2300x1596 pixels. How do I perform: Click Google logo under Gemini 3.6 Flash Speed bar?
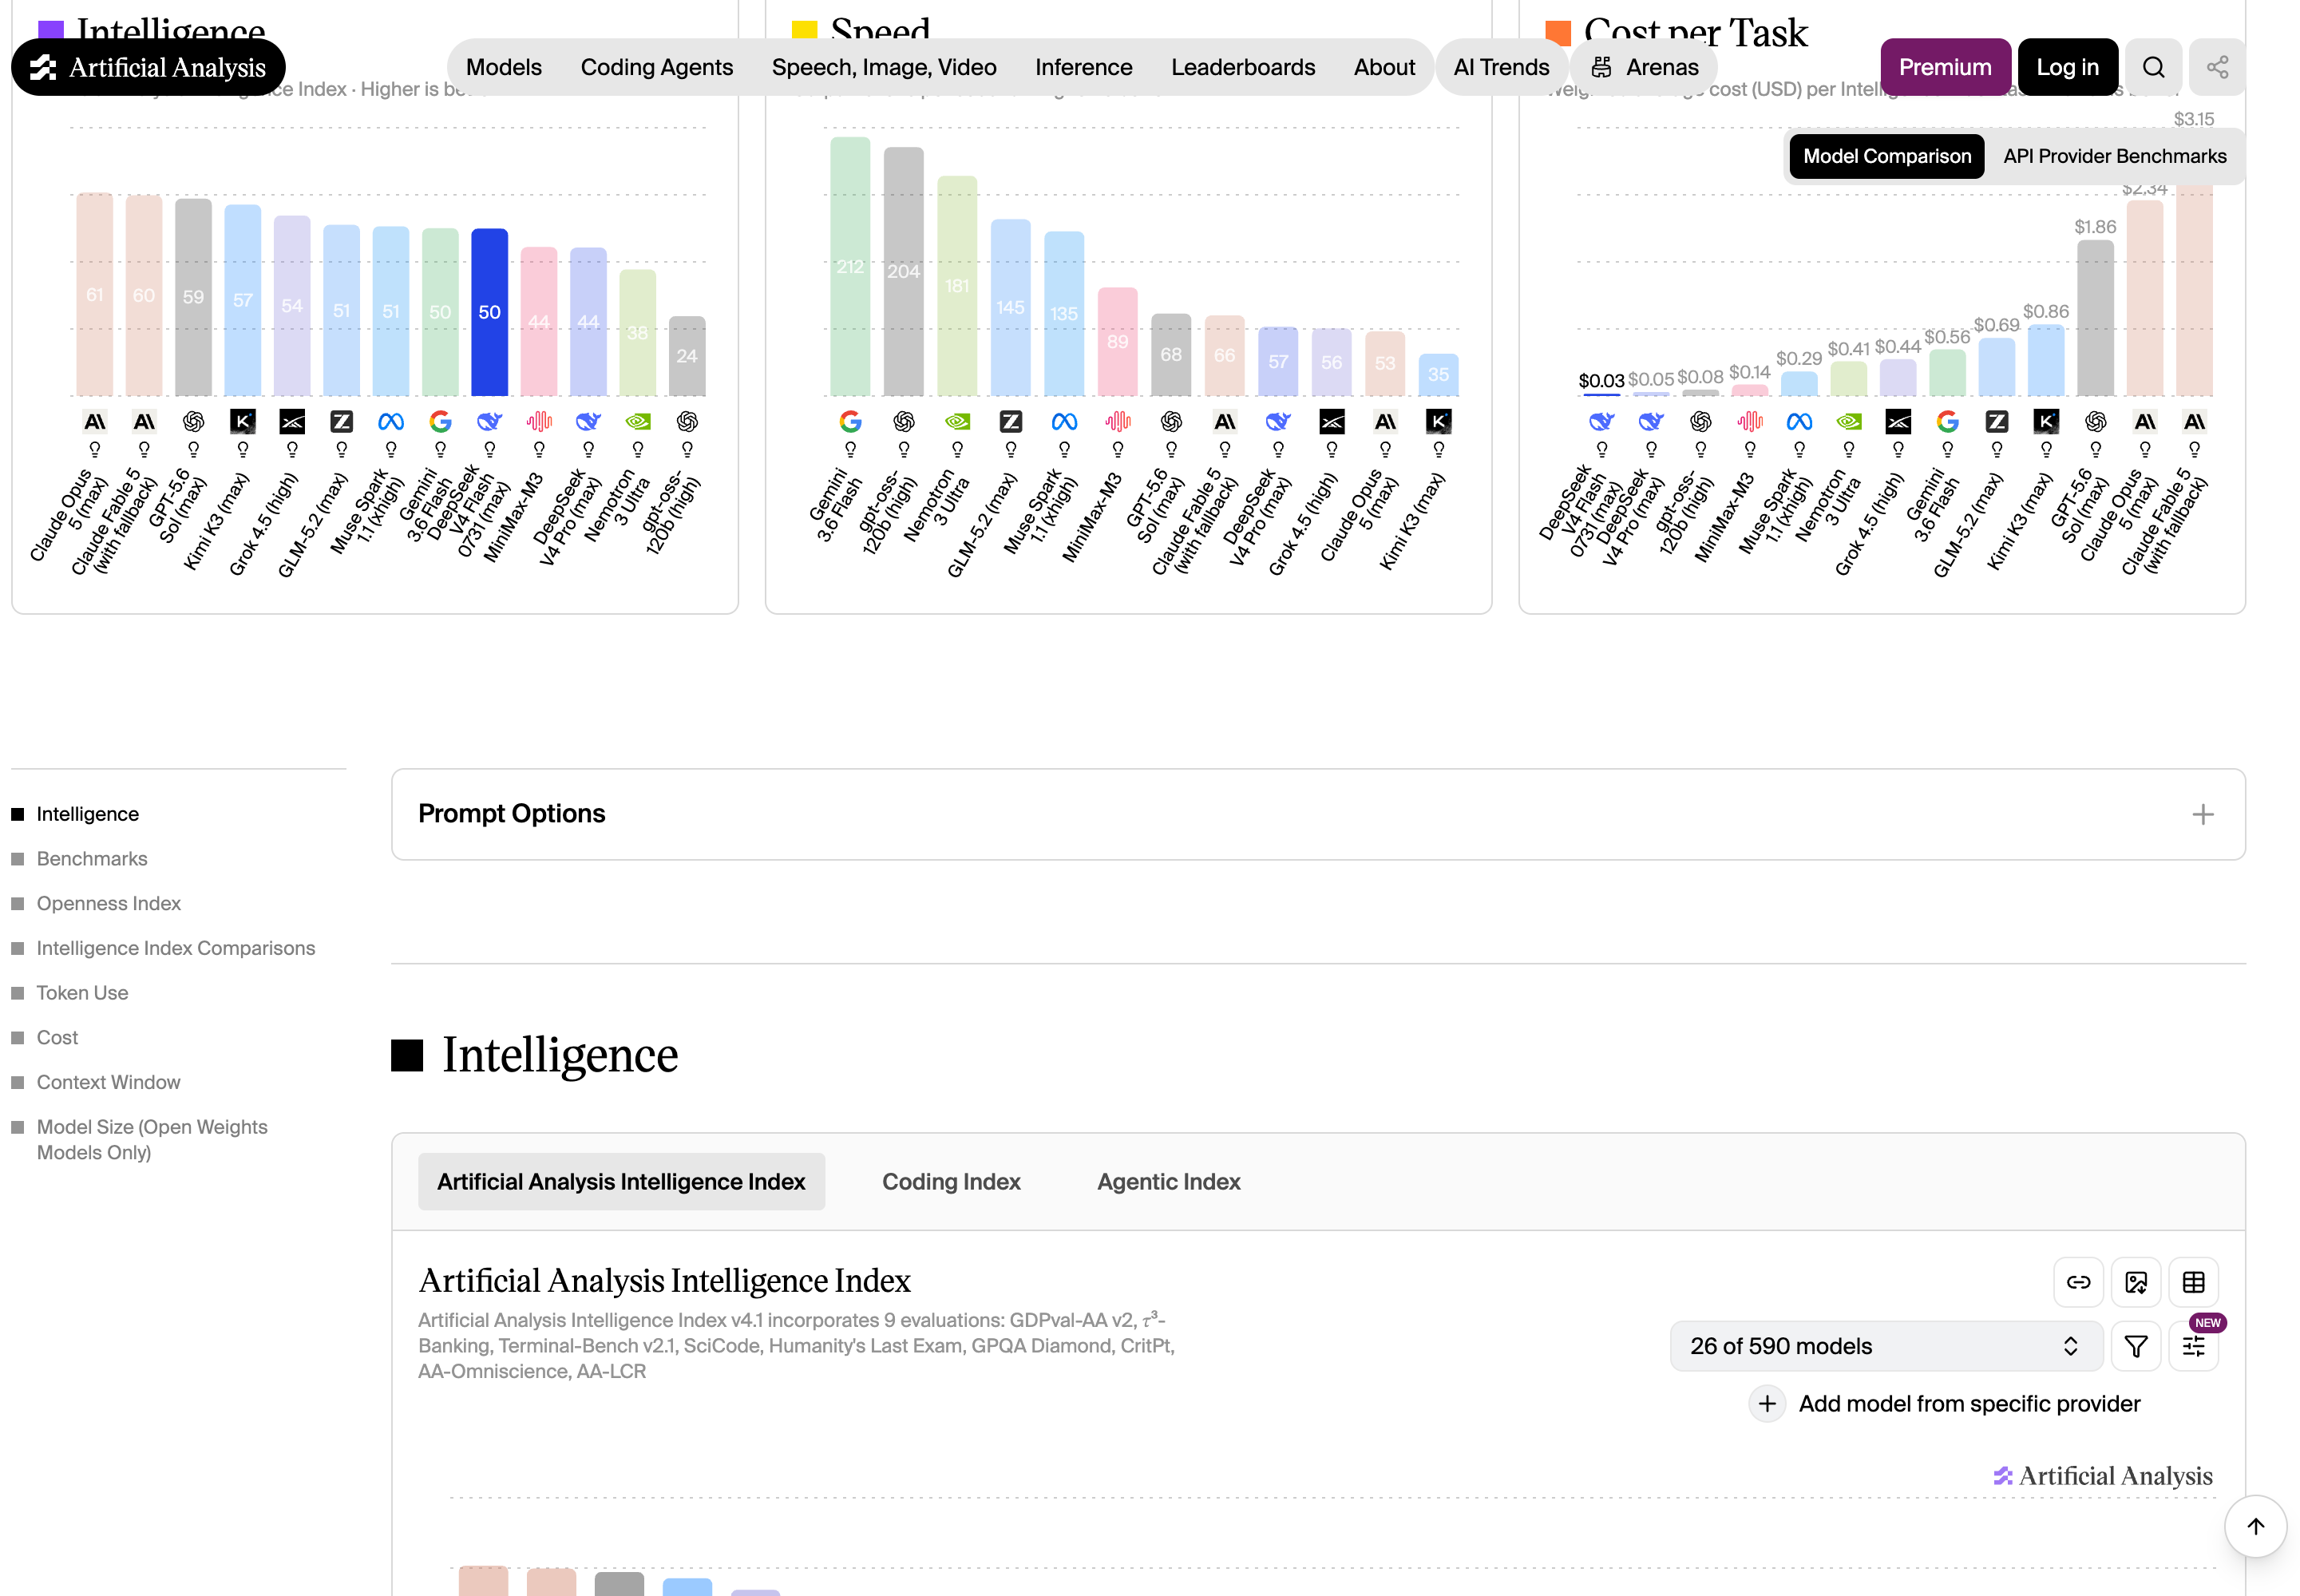[x=850, y=422]
